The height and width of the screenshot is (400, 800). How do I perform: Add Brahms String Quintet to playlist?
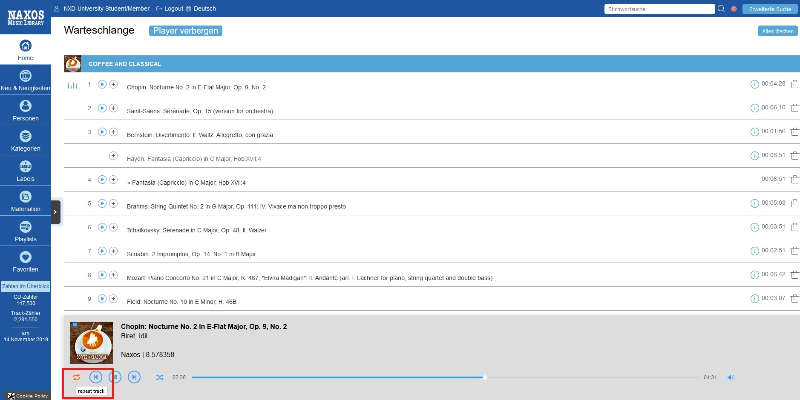coord(113,203)
